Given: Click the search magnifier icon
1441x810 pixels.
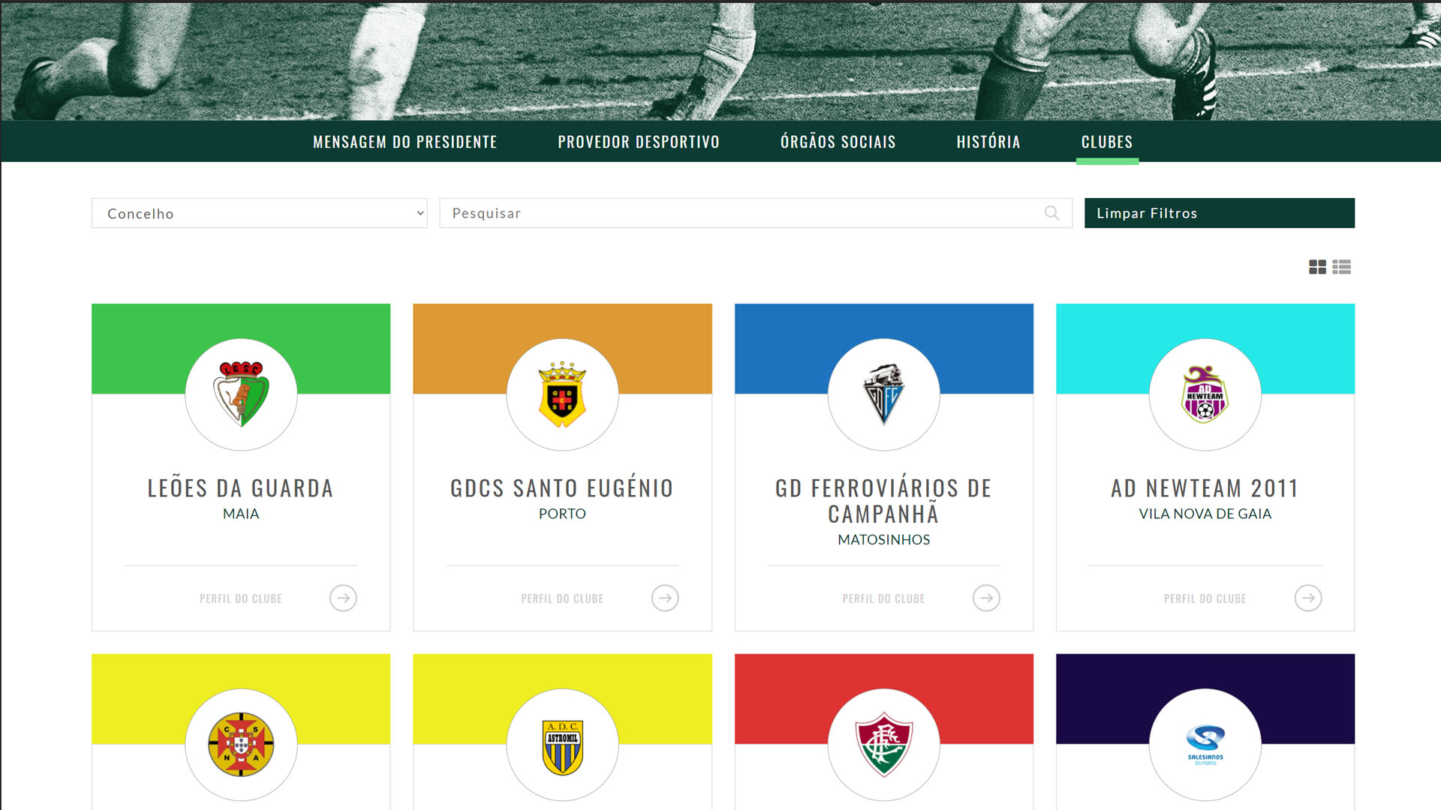Looking at the screenshot, I should coord(1052,213).
